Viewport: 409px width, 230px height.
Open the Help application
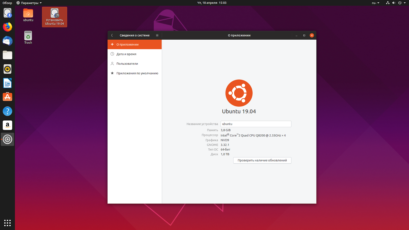7,111
